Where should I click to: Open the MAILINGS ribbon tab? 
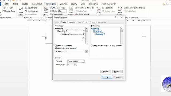[x=64, y=4]
